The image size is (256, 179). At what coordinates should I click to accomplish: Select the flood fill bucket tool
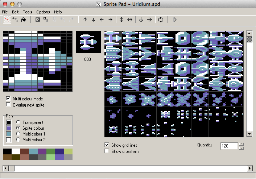(24, 20)
